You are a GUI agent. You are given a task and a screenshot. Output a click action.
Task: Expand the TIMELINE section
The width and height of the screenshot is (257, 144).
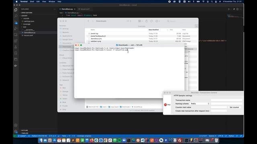click(24, 133)
